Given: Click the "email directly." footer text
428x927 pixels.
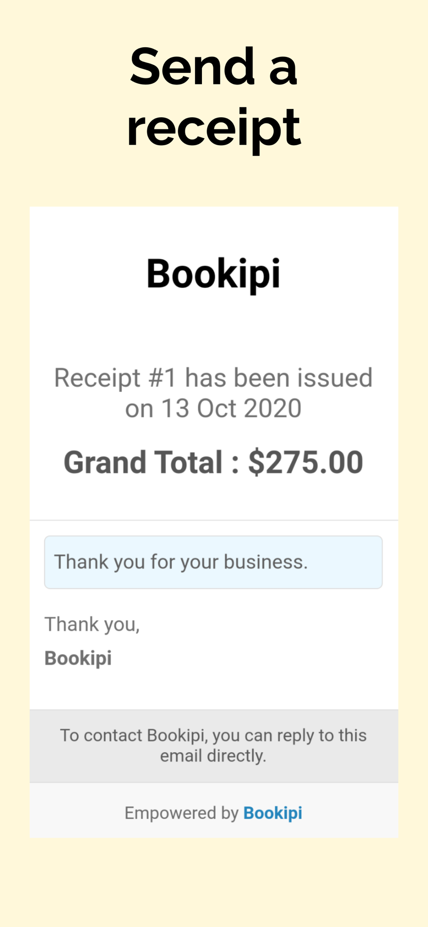Looking at the screenshot, I should 213,756.
